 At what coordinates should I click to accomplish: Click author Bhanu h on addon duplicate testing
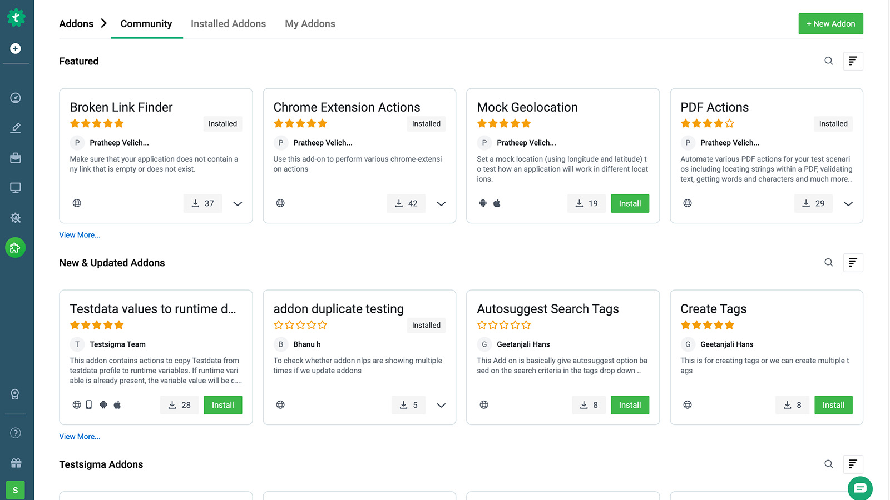point(307,344)
